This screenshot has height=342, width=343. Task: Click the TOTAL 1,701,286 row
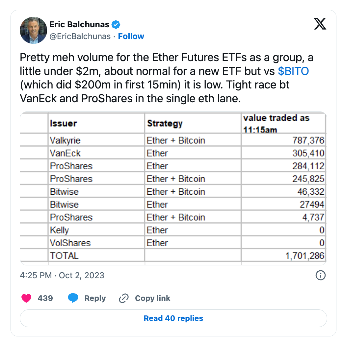coord(173,256)
